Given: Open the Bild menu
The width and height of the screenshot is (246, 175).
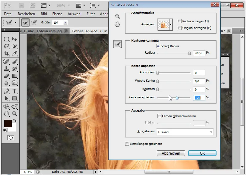Looking at the screenshot, I should (44, 14).
